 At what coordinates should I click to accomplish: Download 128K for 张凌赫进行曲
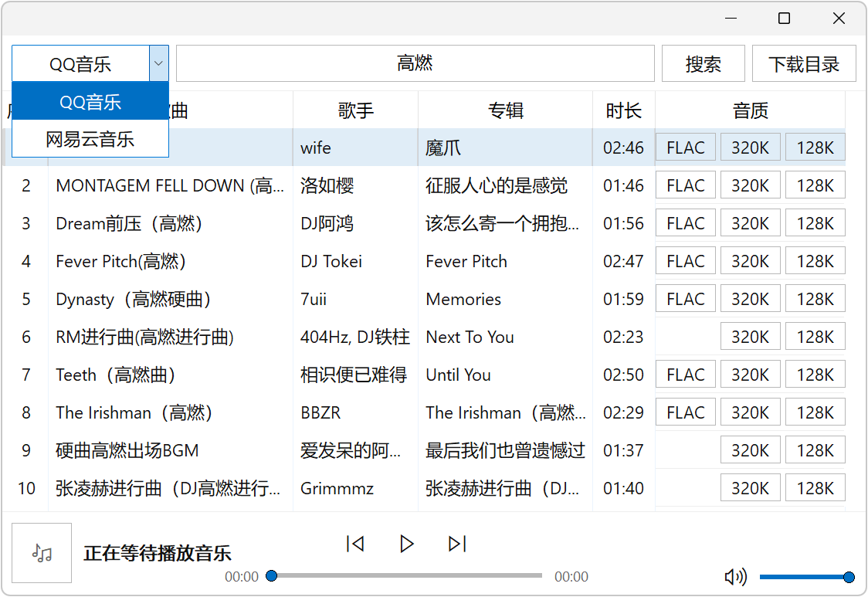click(815, 488)
